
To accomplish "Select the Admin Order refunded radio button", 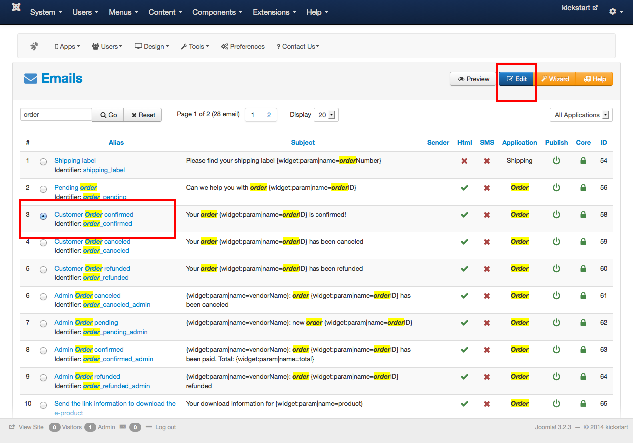I will click(43, 378).
